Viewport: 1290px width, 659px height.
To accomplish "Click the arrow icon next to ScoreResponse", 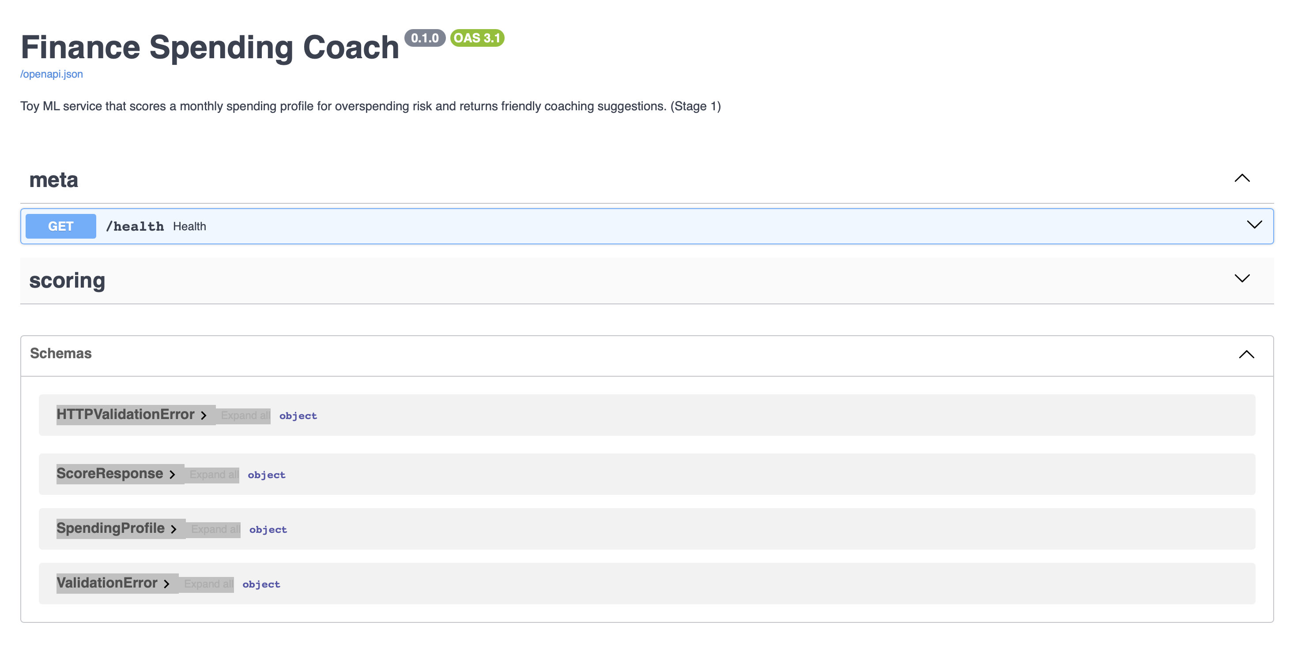I will pos(172,474).
